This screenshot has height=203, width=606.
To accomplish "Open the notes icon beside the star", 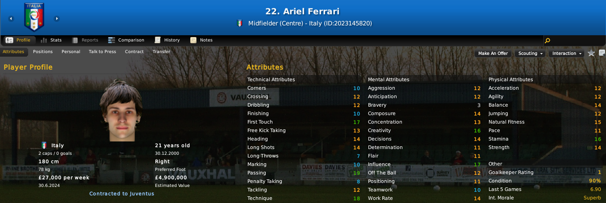I will point(602,53).
